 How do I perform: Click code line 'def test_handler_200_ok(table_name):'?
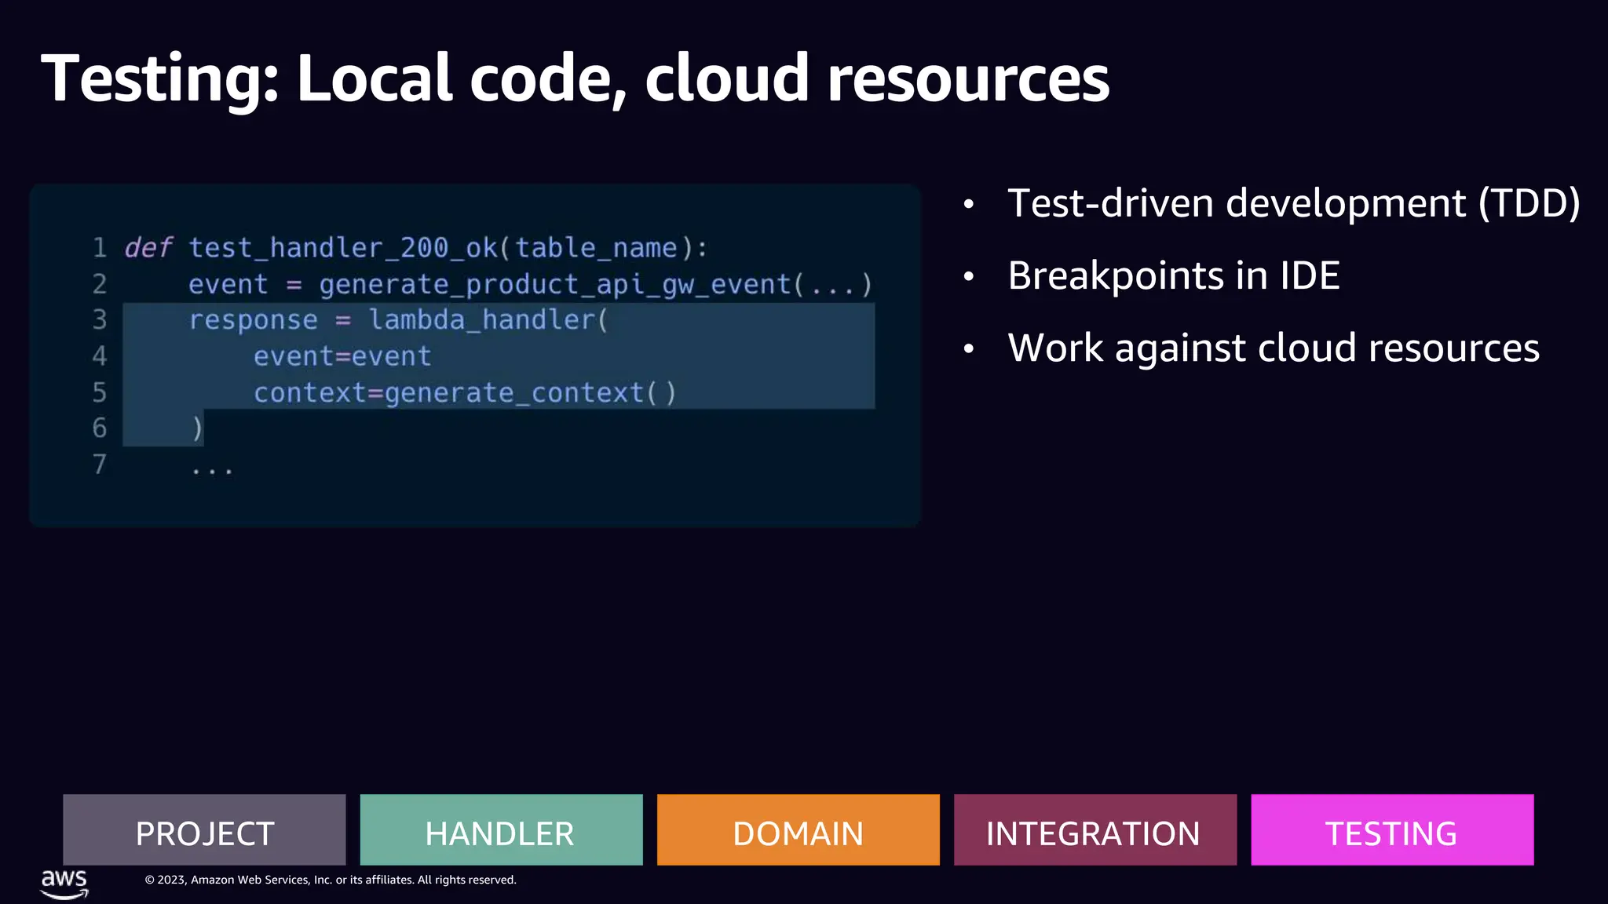coord(416,248)
